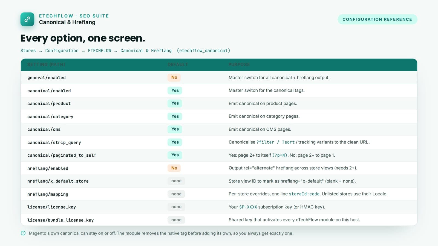Image resolution: width=438 pixels, height=246 pixels.
Task: Open the Stores breadcrumb link
Action: click(x=28, y=51)
